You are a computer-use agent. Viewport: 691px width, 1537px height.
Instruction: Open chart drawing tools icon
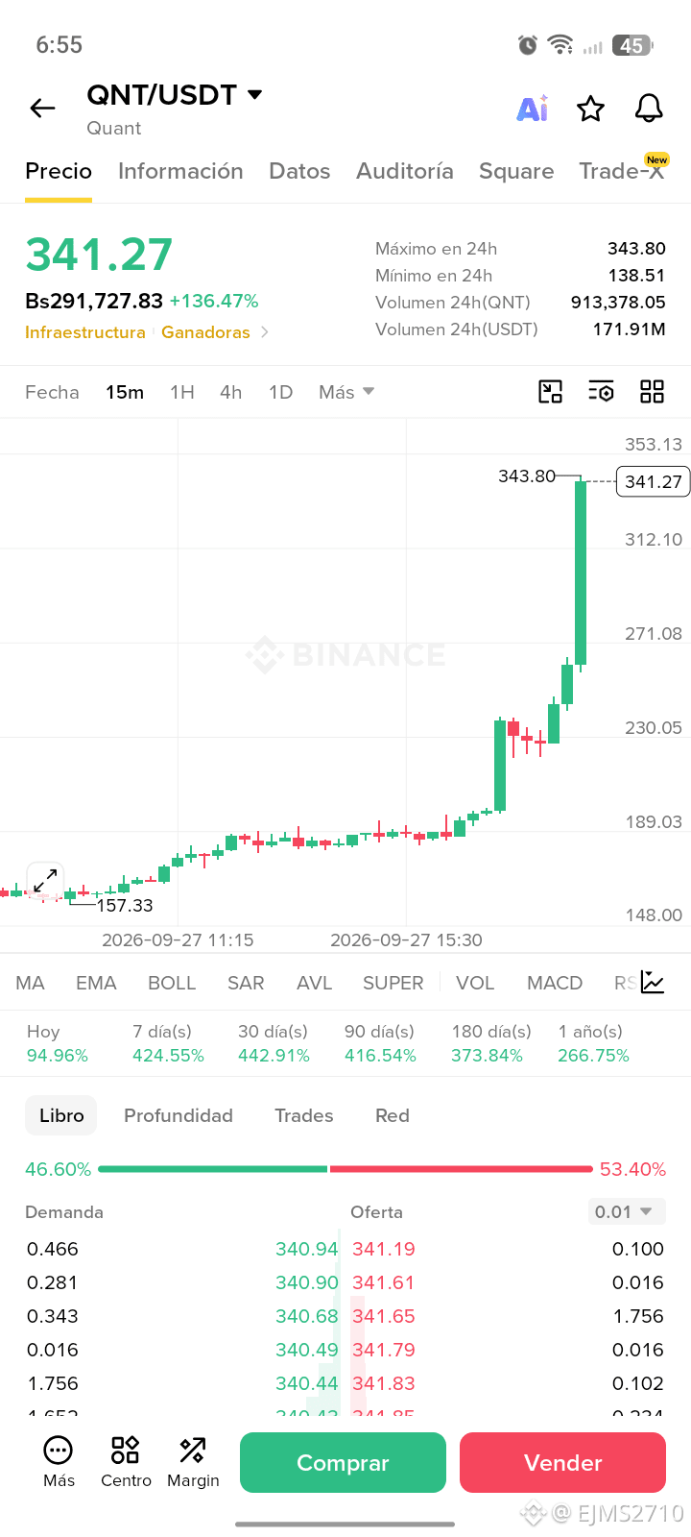pyautogui.click(x=550, y=391)
